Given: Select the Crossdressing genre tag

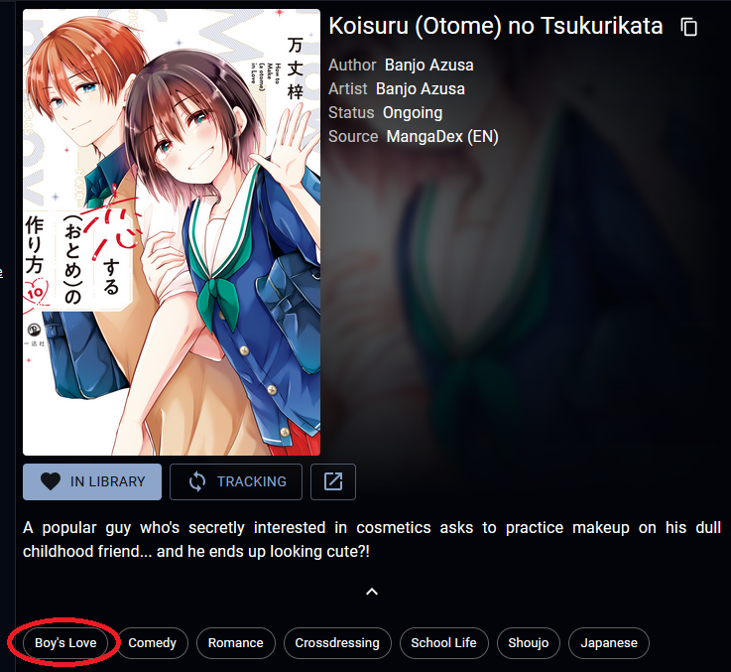Looking at the screenshot, I should [337, 643].
